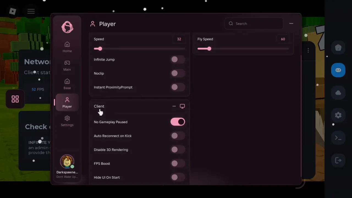The image size is (352, 198).
Task: Toggle Auto Reconnect on Kick
Action: click(x=178, y=136)
